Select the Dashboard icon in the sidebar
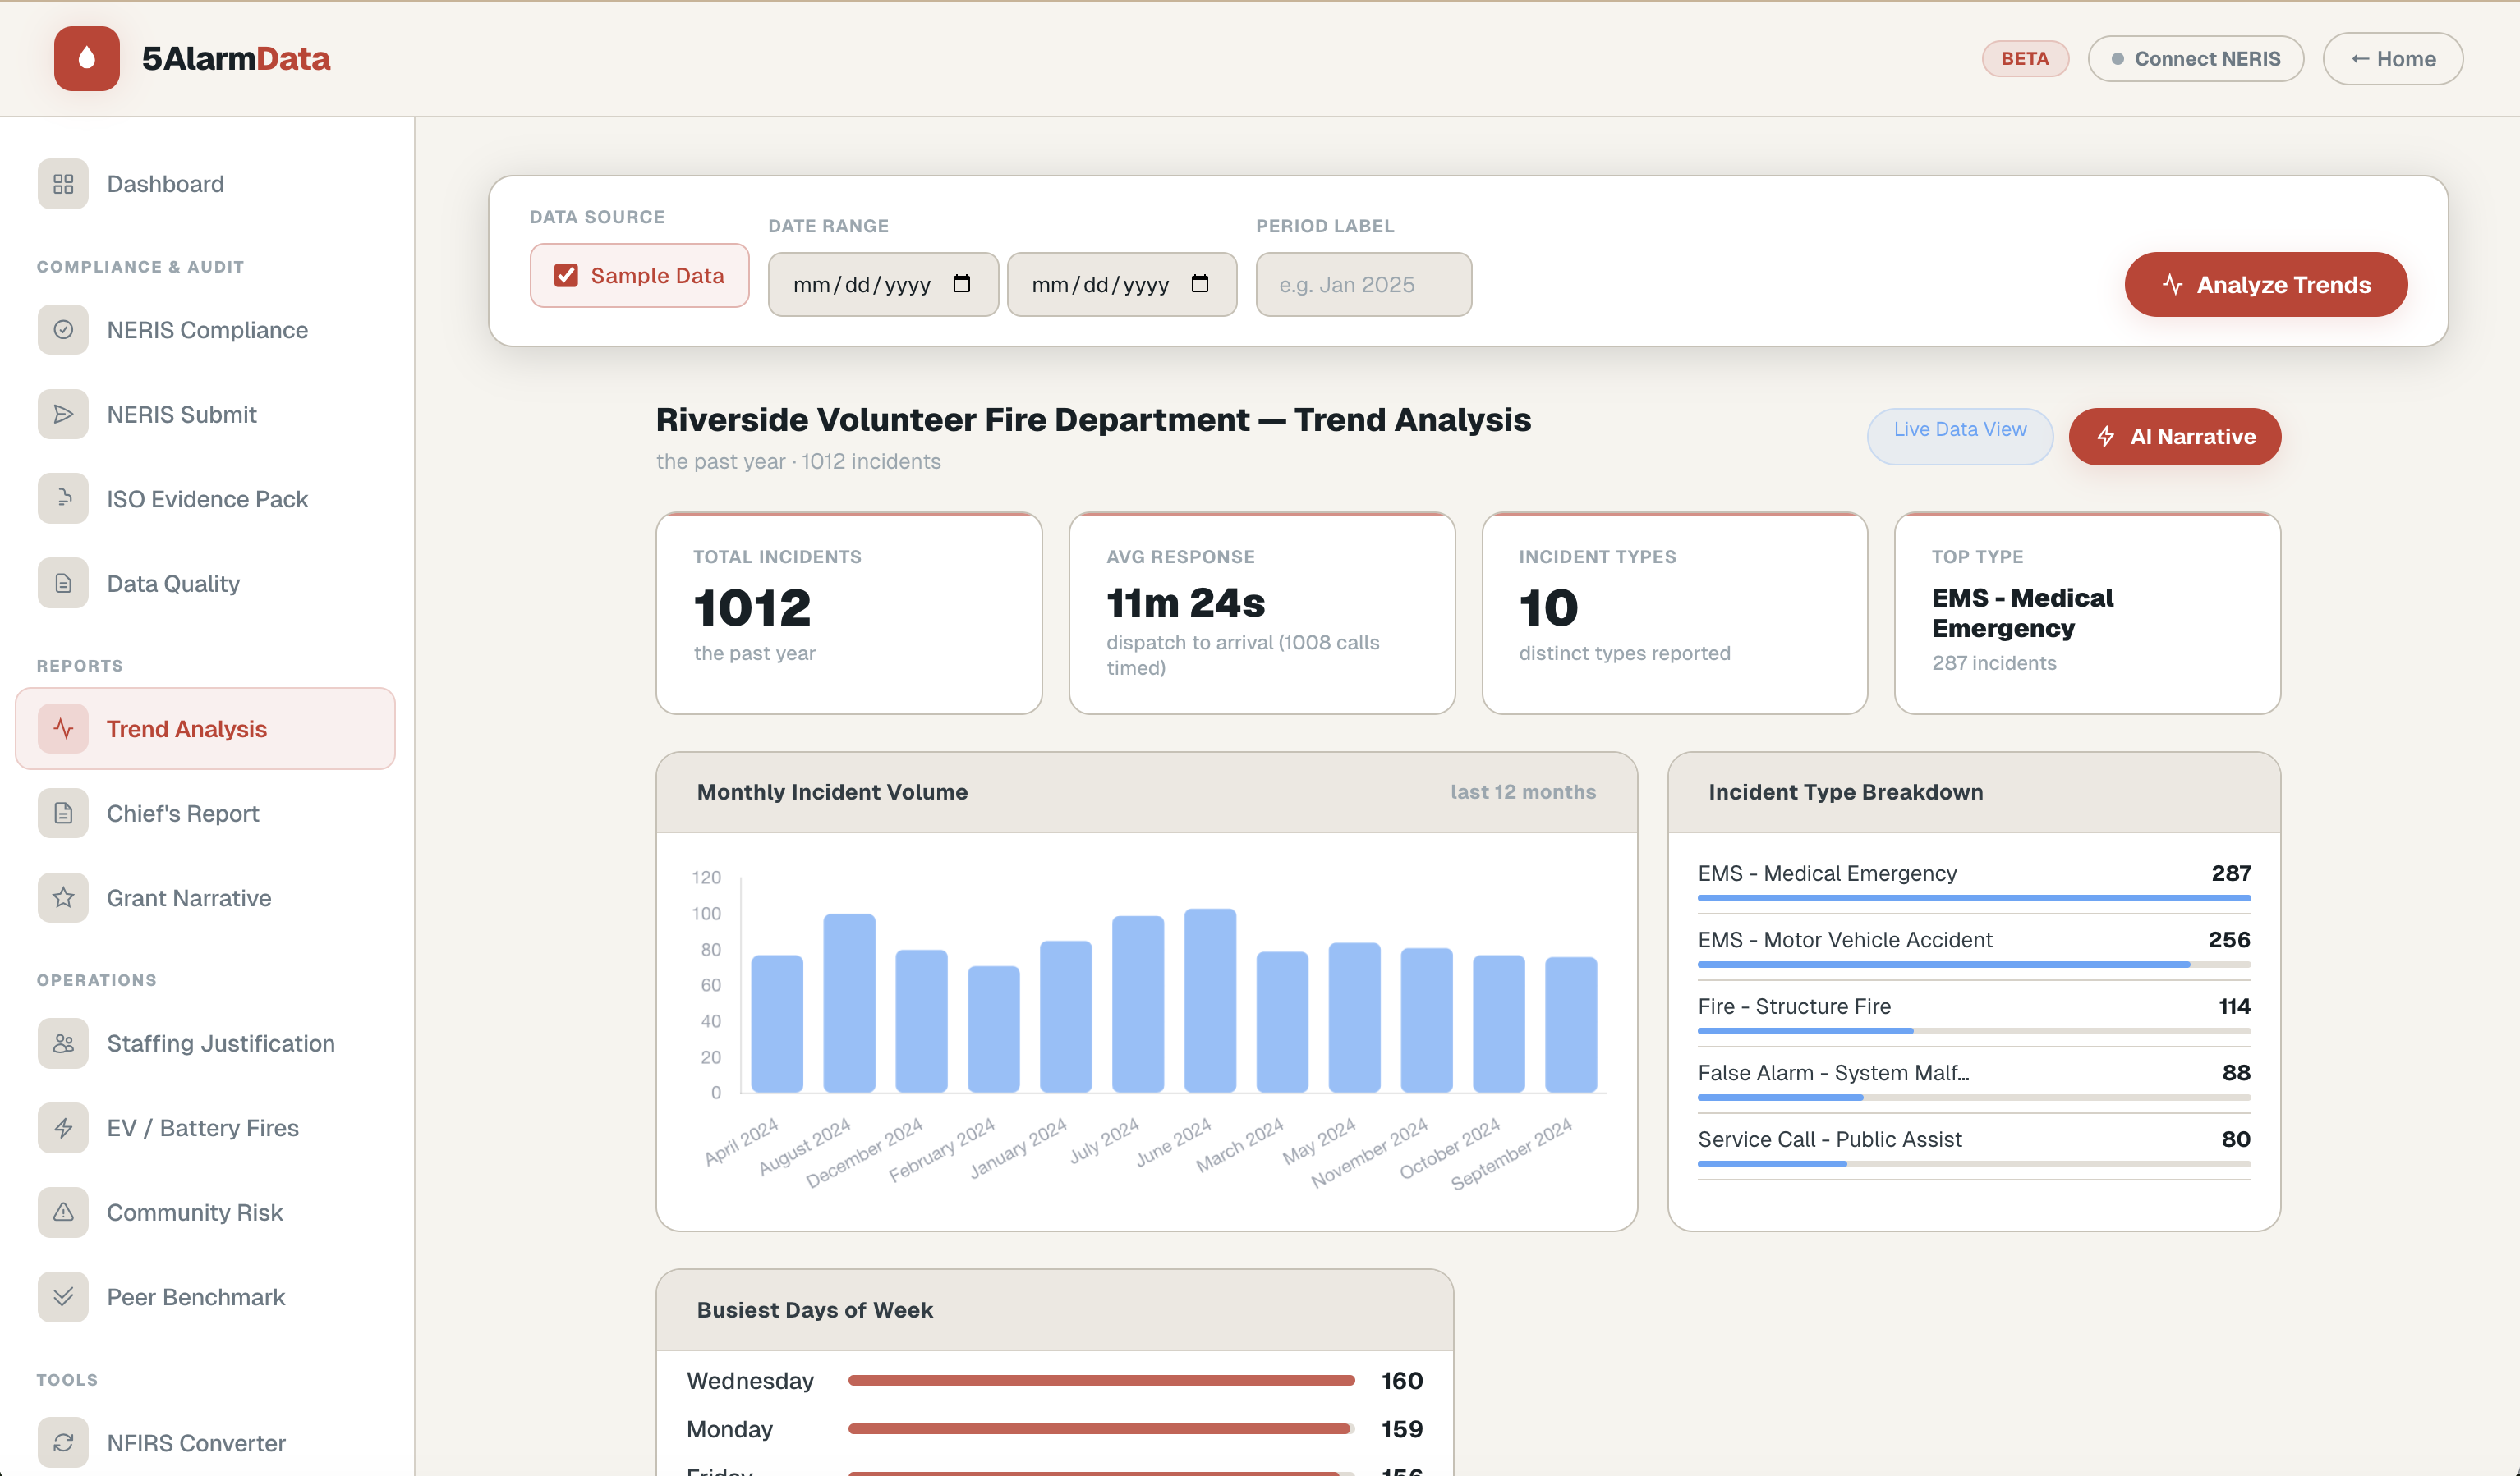This screenshot has height=1476, width=2520. coord(63,184)
